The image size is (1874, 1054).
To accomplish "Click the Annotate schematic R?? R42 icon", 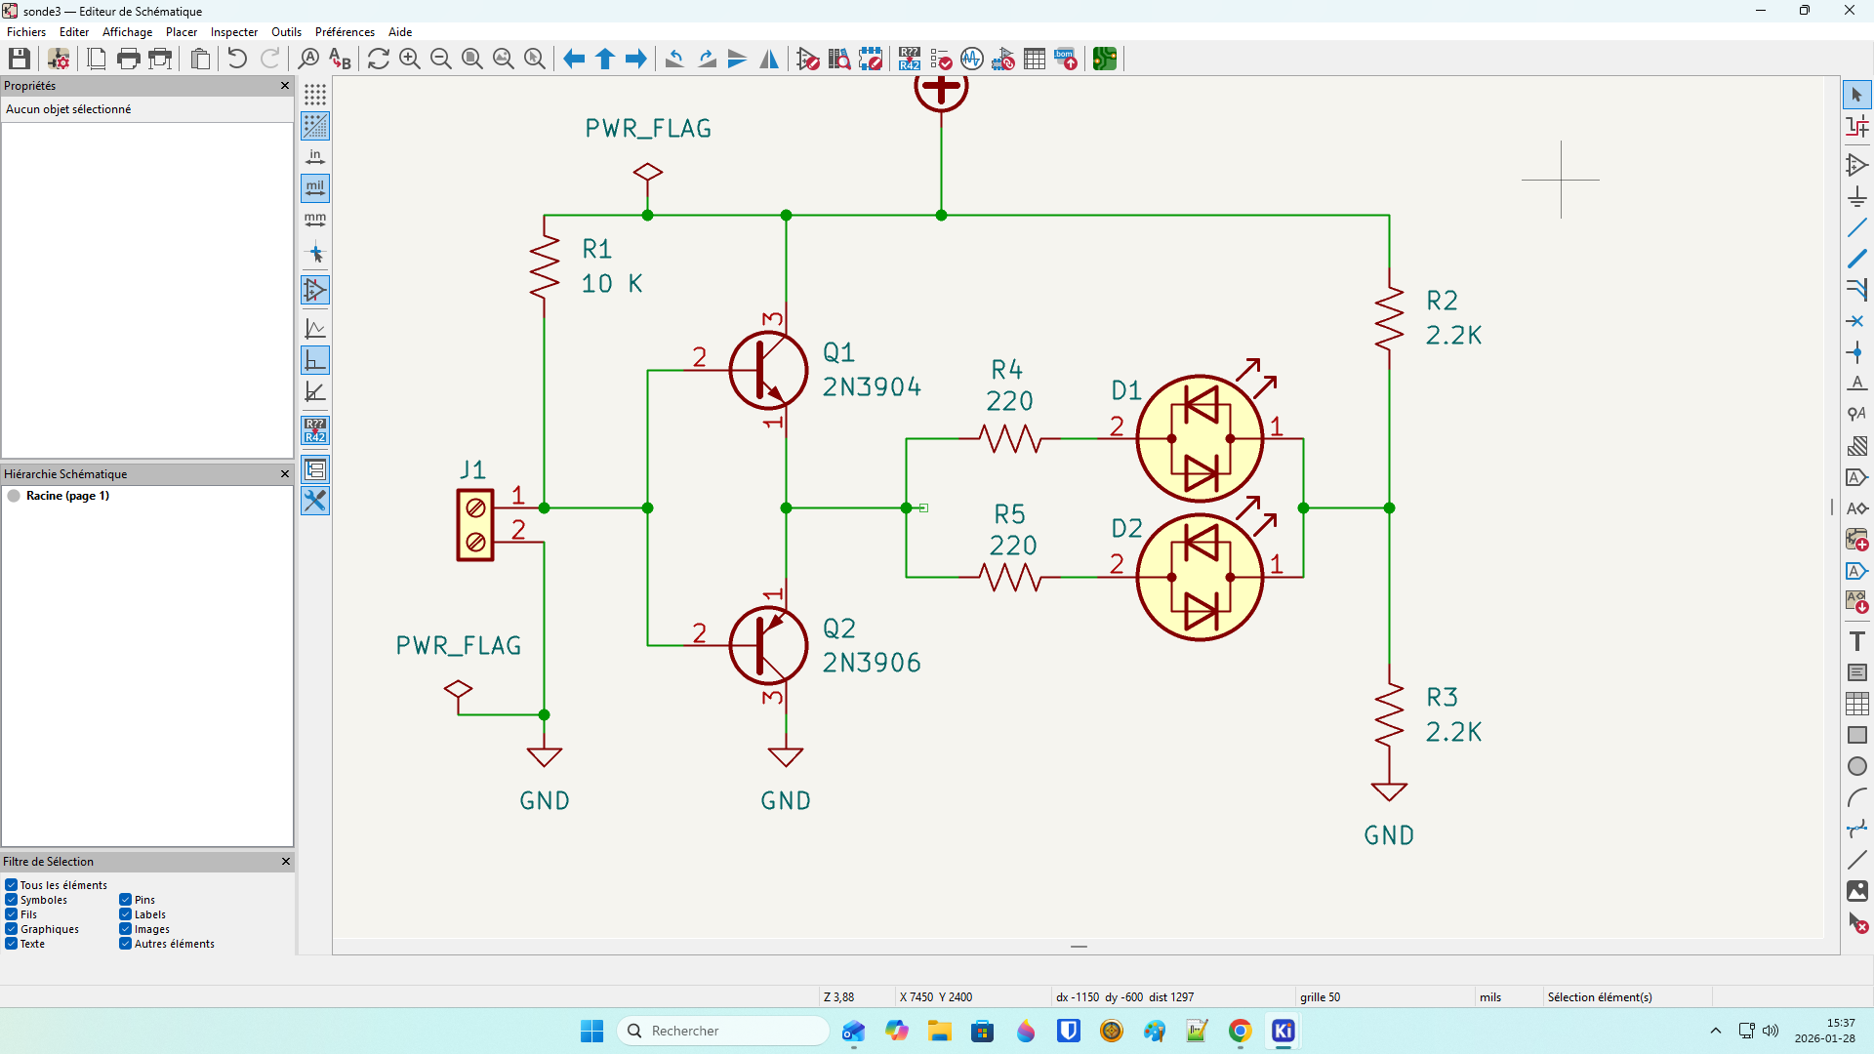I will click(910, 59).
